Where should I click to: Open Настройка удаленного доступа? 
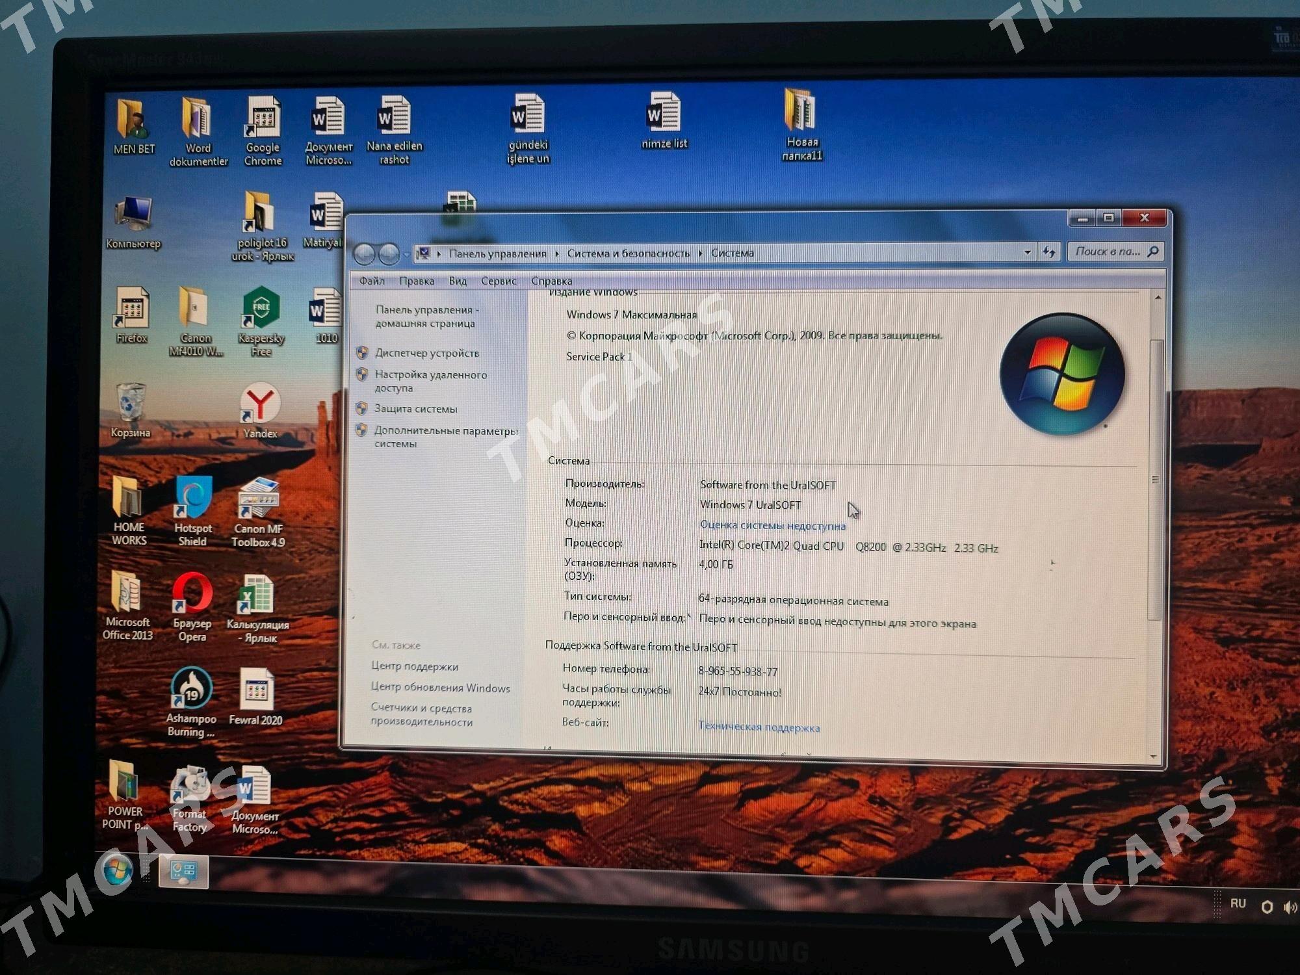click(430, 381)
